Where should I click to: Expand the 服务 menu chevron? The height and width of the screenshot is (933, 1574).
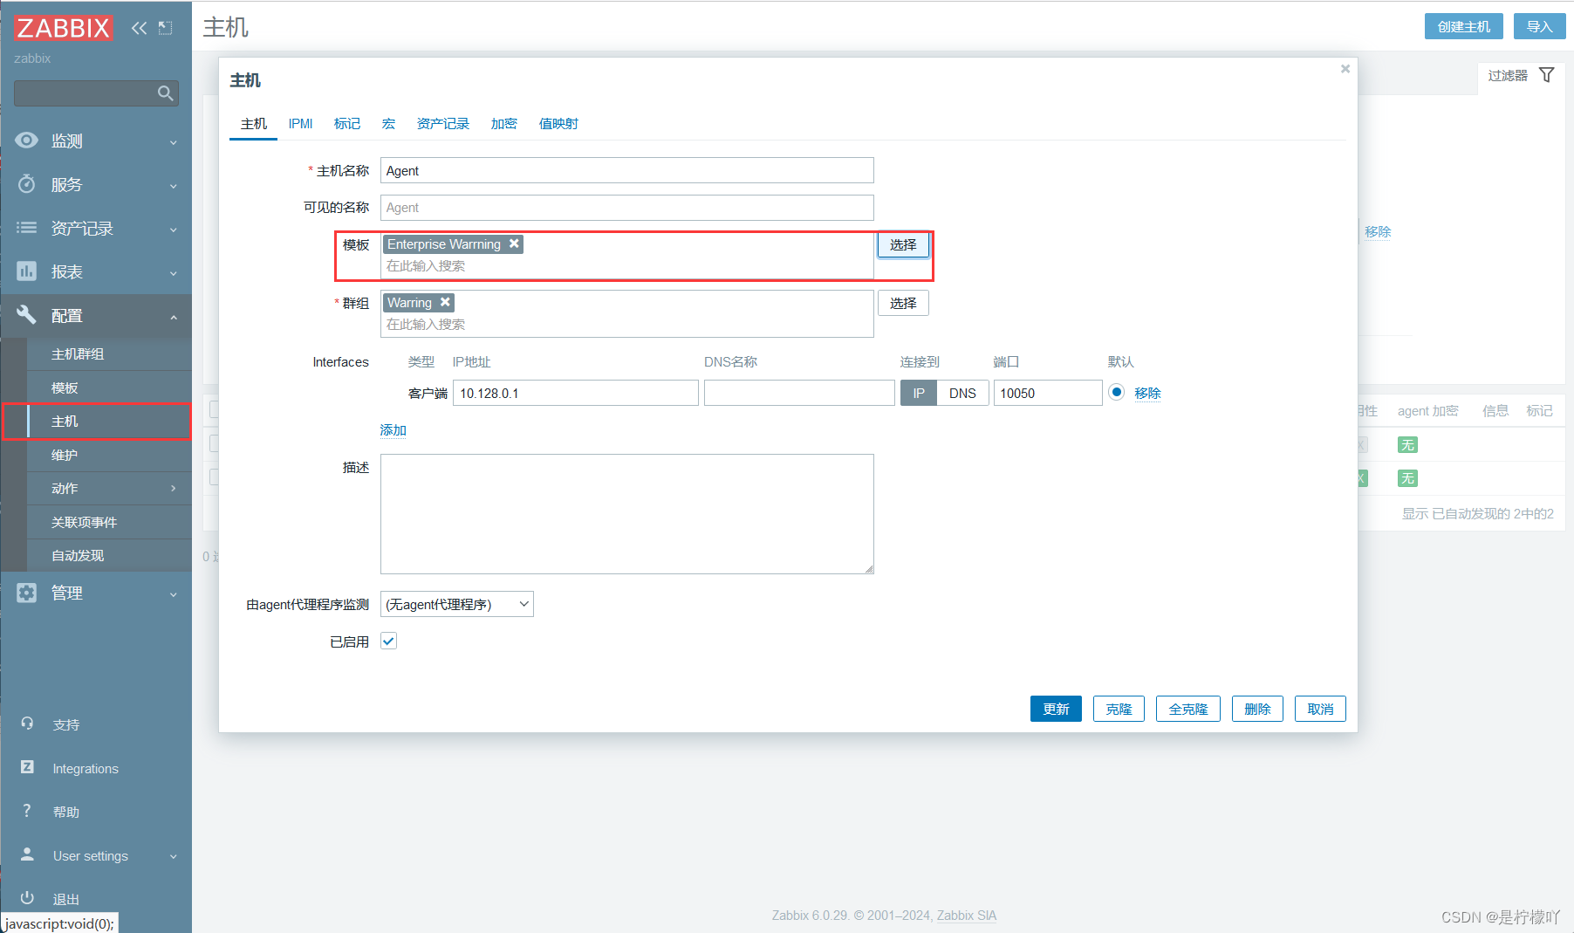pyautogui.click(x=174, y=186)
